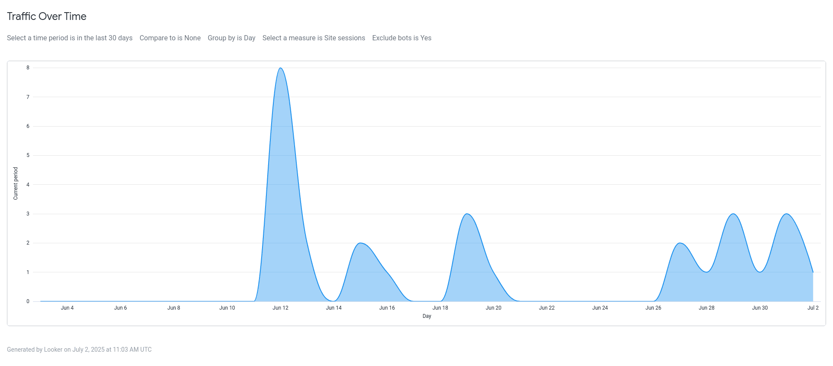
Task: Click the y-axis value '4'
Action: coord(28,185)
